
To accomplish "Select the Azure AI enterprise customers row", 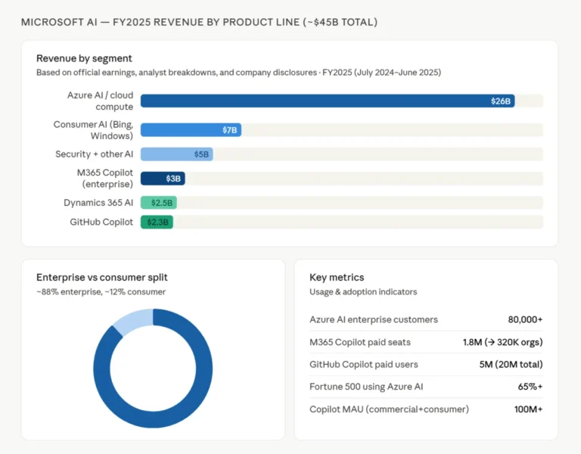I will point(426,319).
